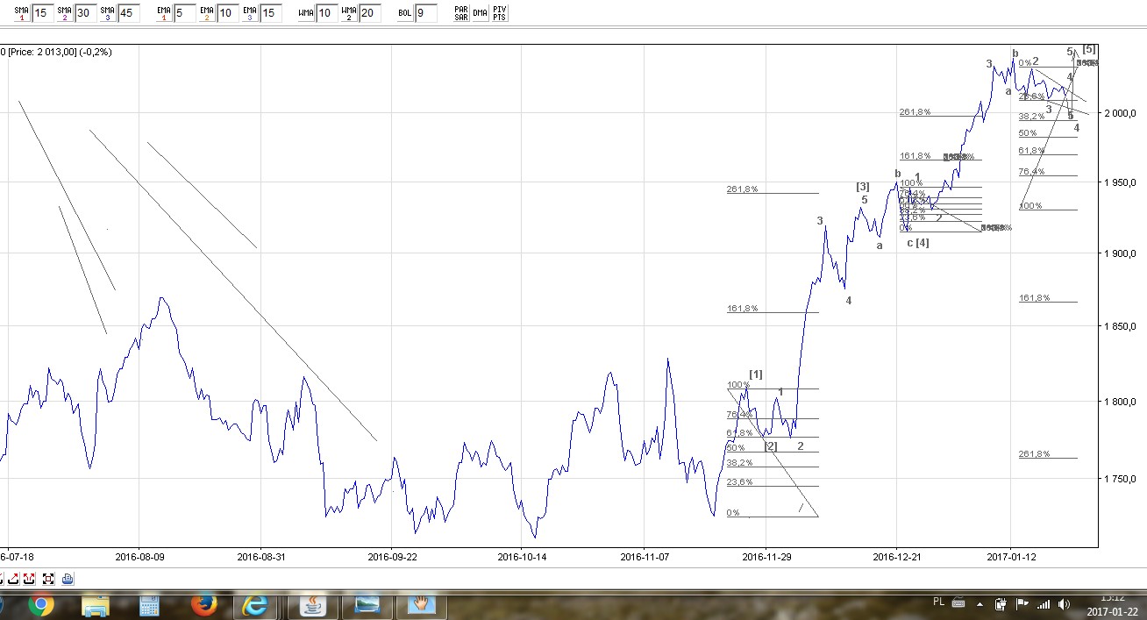
Task: Toggle the WMA 2 indicator button
Action: pyautogui.click(x=348, y=13)
